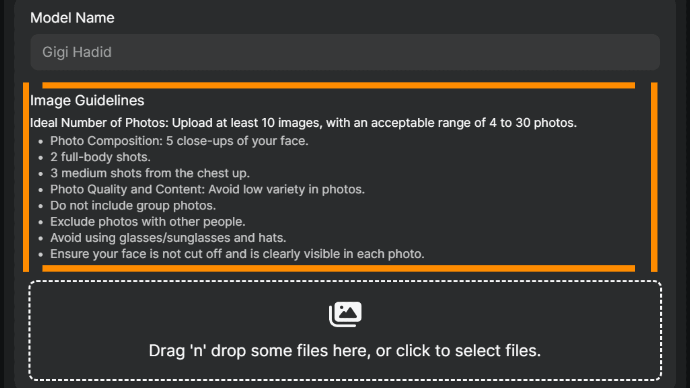Click the Photo Quality and Content bullet
Viewport: 690px width, 388px height.
(208, 189)
